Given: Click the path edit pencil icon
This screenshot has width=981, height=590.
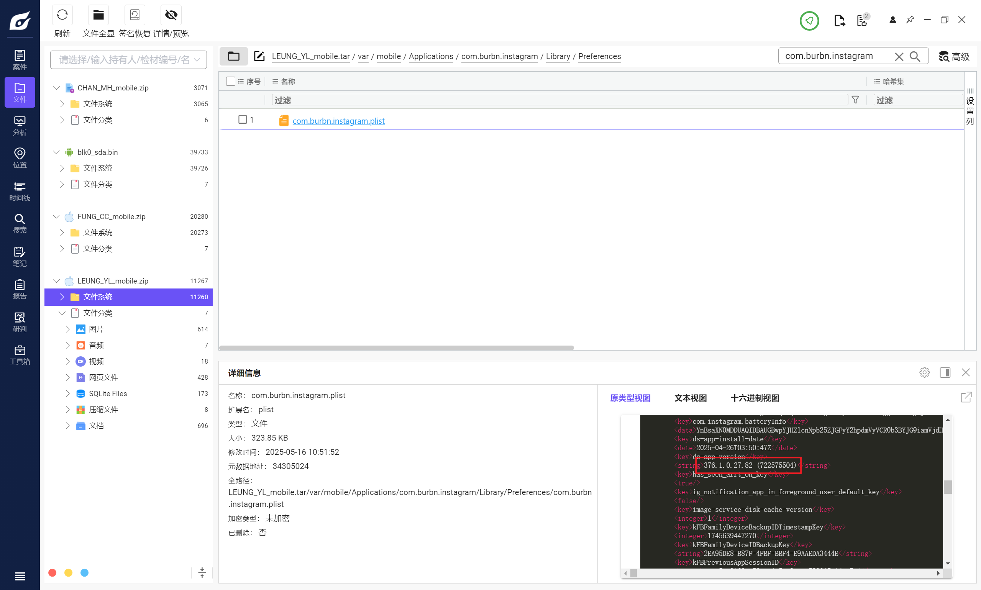Looking at the screenshot, I should click(259, 56).
